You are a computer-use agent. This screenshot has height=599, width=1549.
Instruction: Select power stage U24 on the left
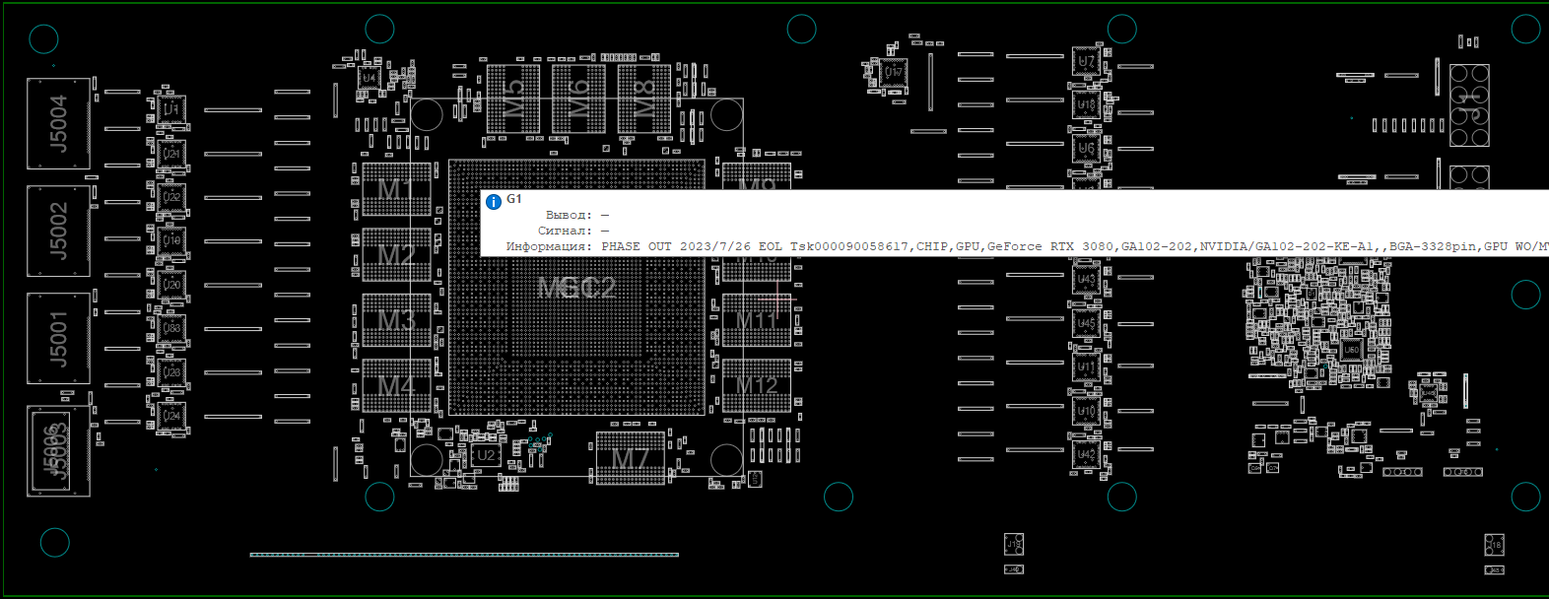171,416
